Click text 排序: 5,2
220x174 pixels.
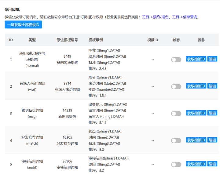96,150
